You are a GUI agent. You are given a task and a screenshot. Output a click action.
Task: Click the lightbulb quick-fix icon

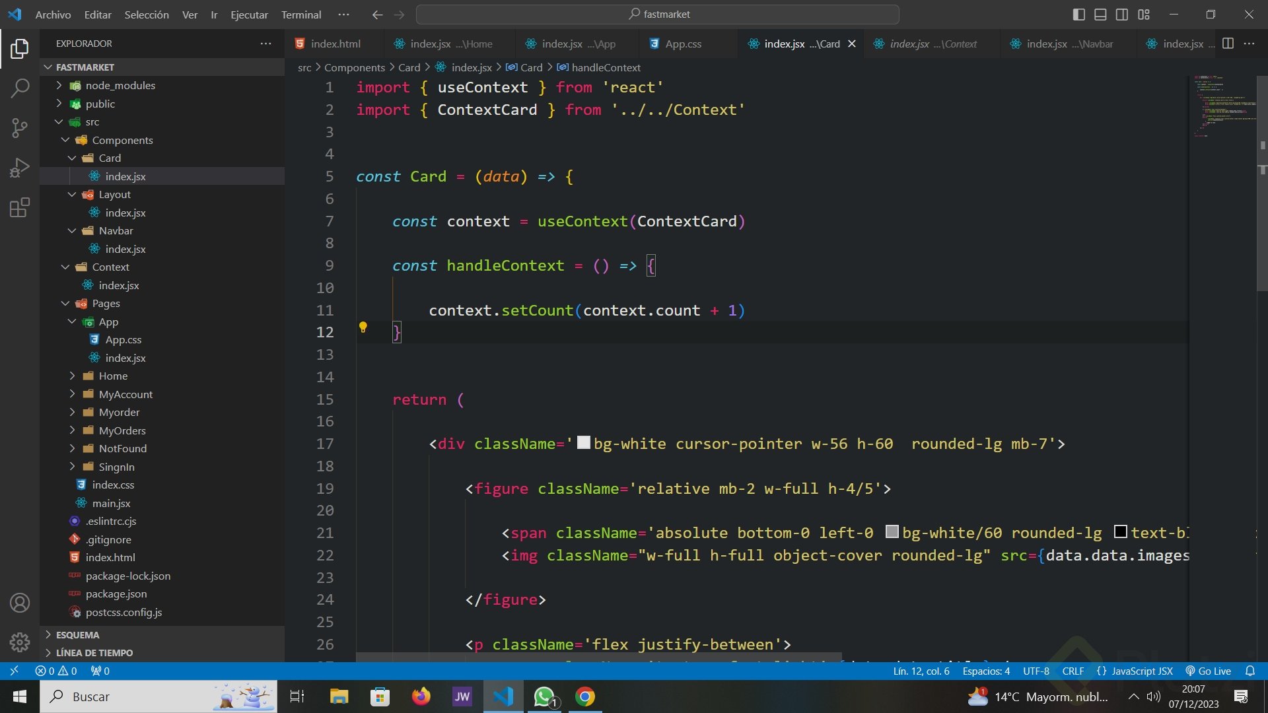[x=363, y=327]
